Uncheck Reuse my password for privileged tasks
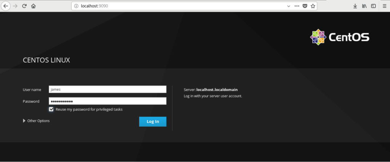Screen dimensions: 390x162 51,109
